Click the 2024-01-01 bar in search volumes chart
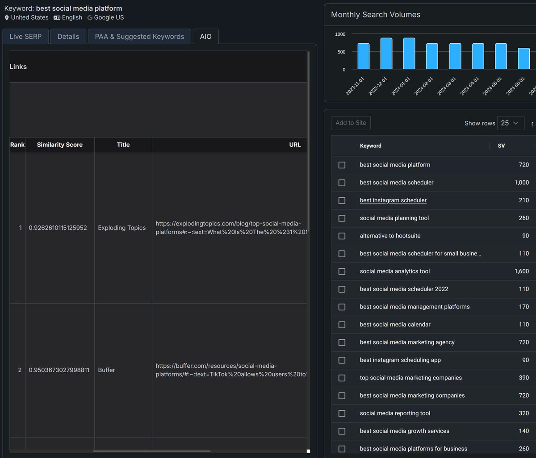The image size is (536, 458). [x=409, y=54]
